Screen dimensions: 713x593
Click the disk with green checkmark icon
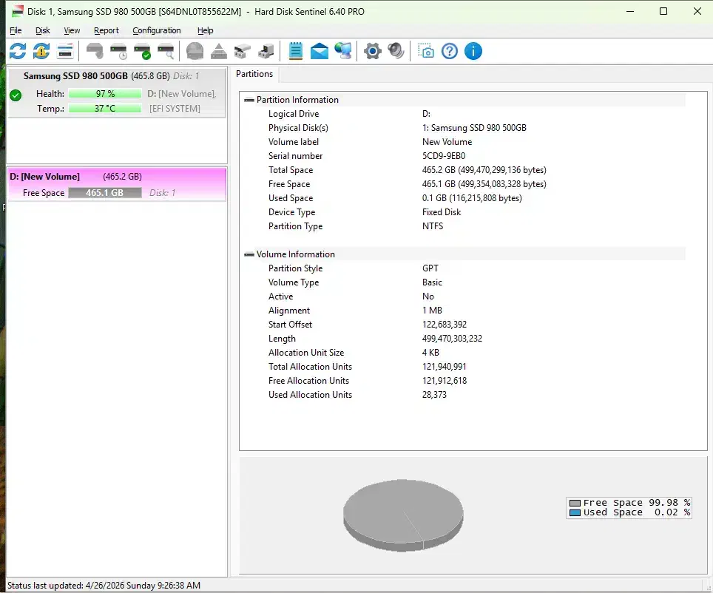pyautogui.click(x=142, y=51)
